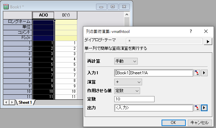The width and height of the screenshot is (216, 128).
Task: Click the F(x)= row label
Action: pyautogui.click(x=17, y=38)
